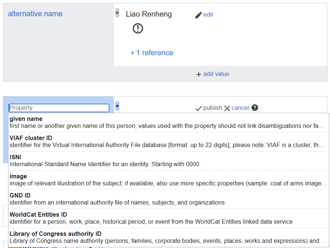Cancel the new statement entry
Image resolution: width=330 pixels, height=248 pixels.
[x=236, y=108]
